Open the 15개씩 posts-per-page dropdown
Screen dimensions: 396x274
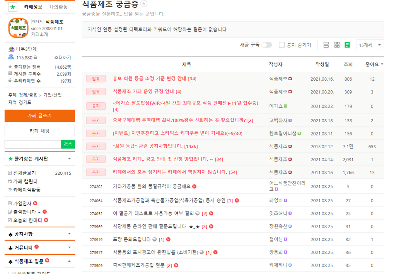click(x=370, y=45)
